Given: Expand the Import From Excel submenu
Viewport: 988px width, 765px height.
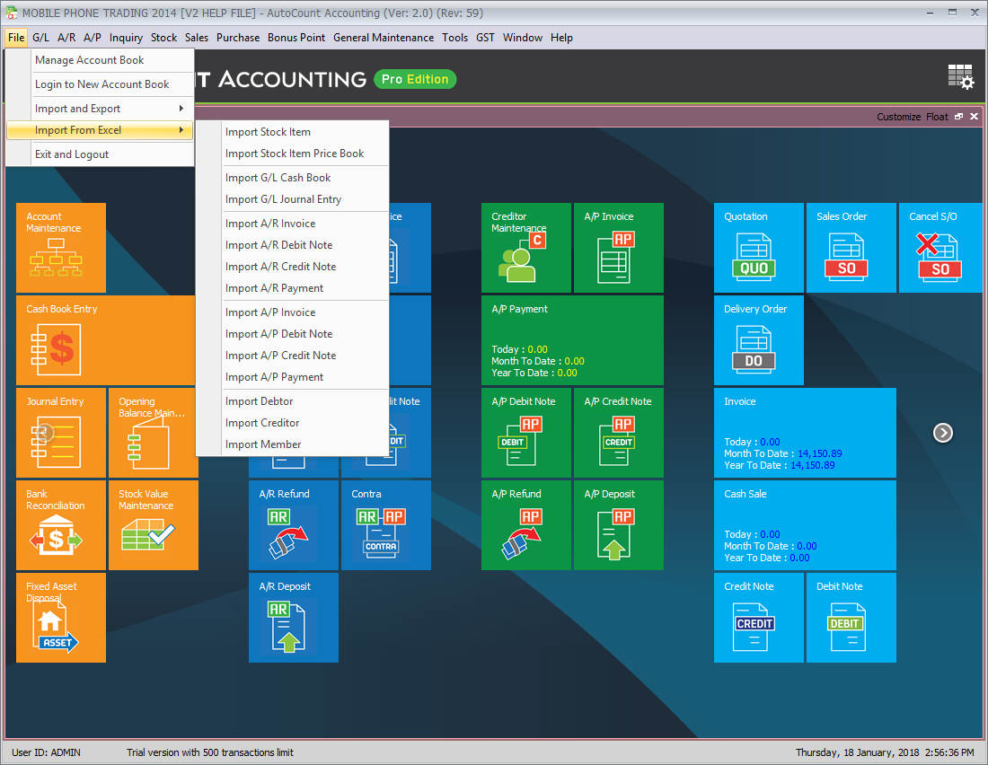Looking at the screenshot, I should pyautogui.click(x=101, y=130).
